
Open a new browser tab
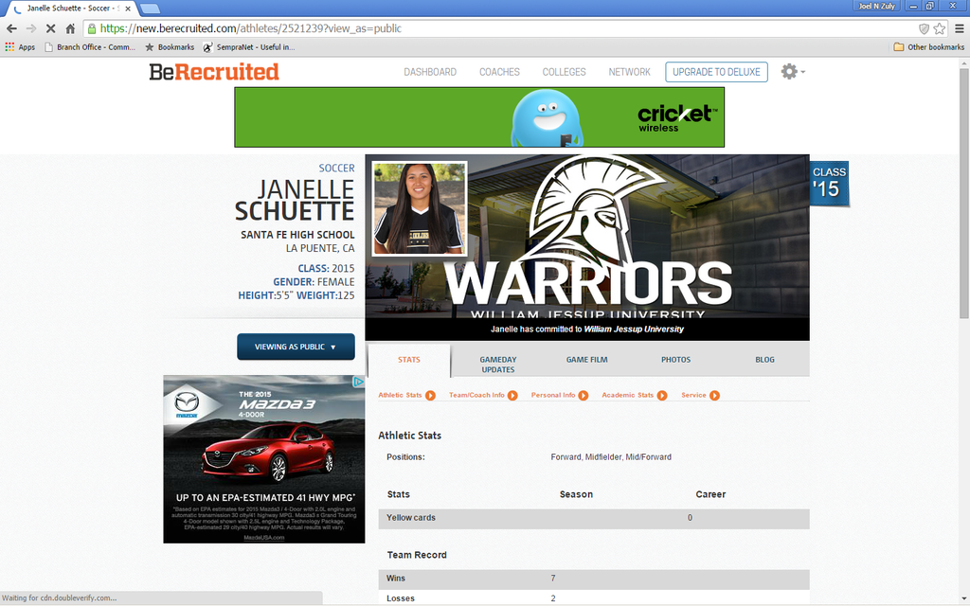(x=151, y=9)
